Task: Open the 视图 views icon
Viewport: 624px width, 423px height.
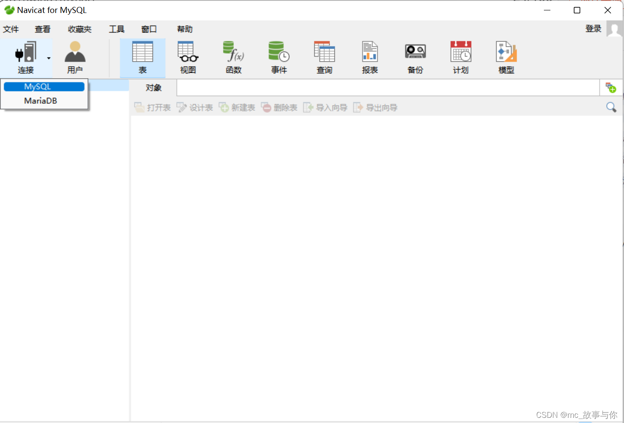Action: click(x=188, y=58)
